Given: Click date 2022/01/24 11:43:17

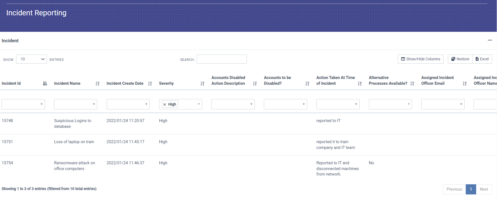Looking at the screenshot, I should pyautogui.click(x=125, y=142).
